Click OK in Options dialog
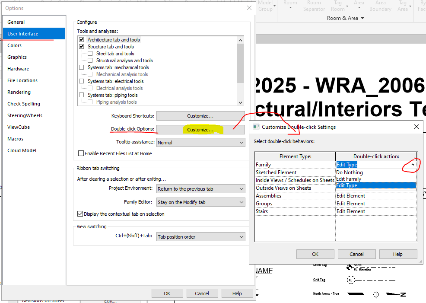 167,293
